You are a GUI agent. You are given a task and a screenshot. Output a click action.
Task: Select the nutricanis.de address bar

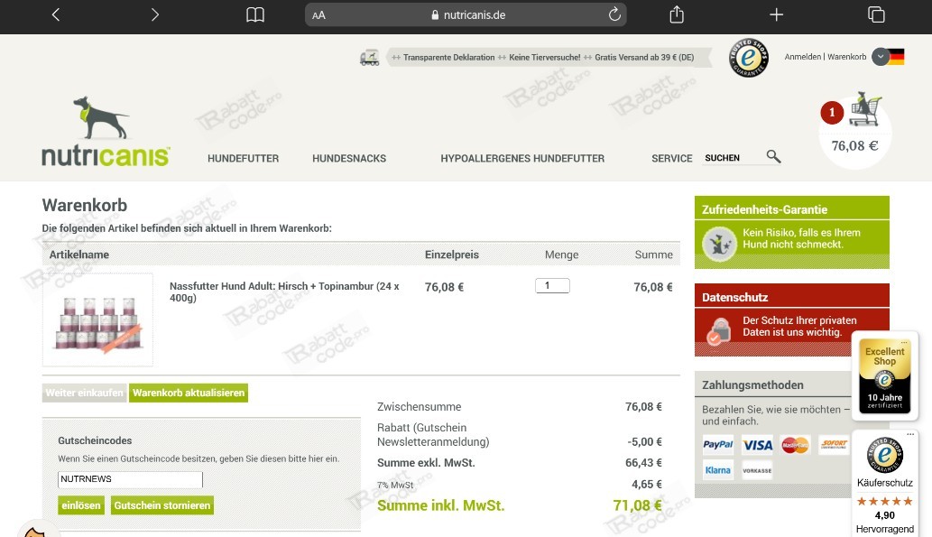[x=466, y=14]
